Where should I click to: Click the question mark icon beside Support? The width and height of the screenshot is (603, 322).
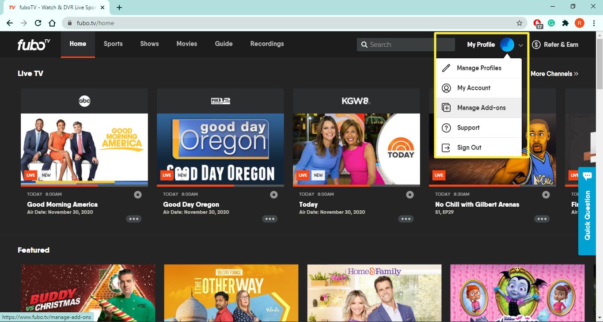tap(446, 128)
